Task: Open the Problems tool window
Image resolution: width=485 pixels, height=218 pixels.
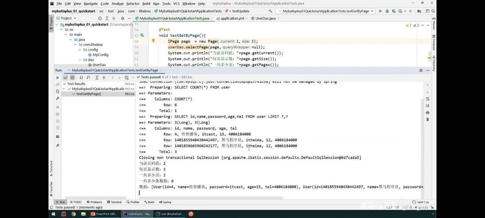Action: (x=94, y=202)
